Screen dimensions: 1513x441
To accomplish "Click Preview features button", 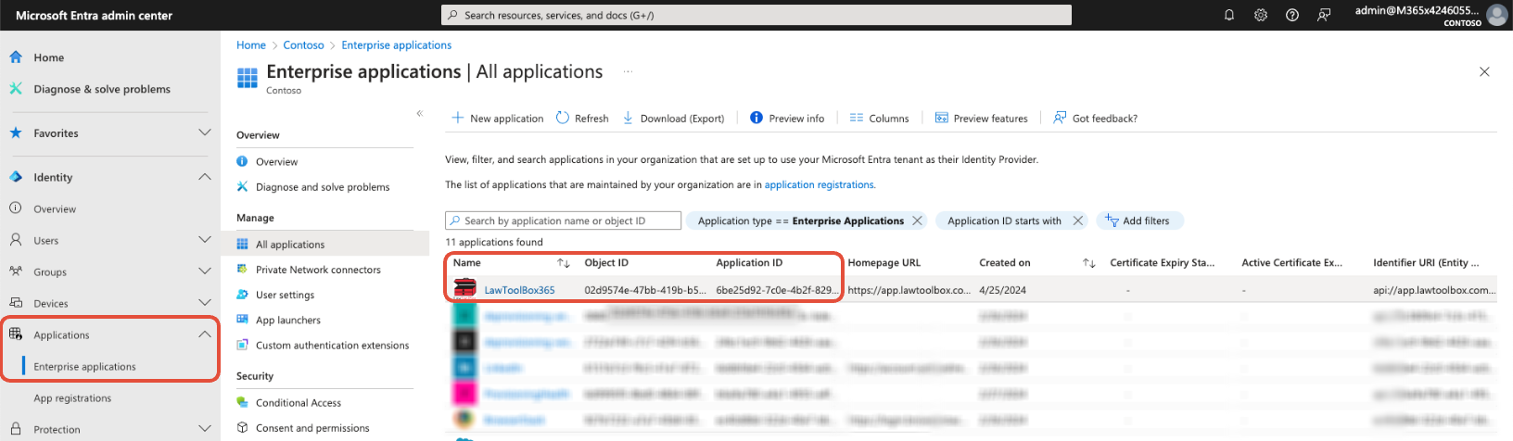I will pos(981,118).
